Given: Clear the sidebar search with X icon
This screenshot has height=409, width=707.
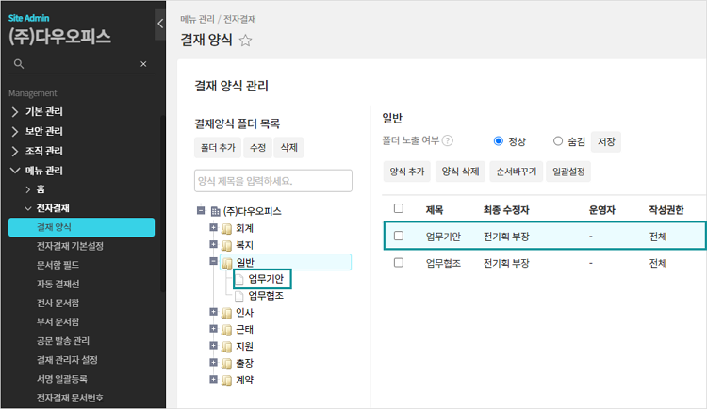Looking at the screenshot, I should pos(143,64).
